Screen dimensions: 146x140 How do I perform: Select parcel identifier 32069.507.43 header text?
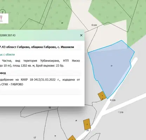pos(8,35)
